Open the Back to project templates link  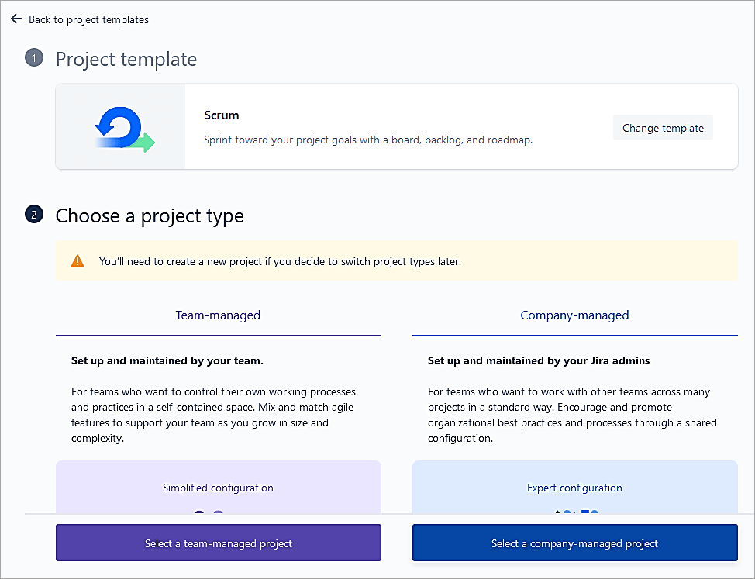click(88, 19)
